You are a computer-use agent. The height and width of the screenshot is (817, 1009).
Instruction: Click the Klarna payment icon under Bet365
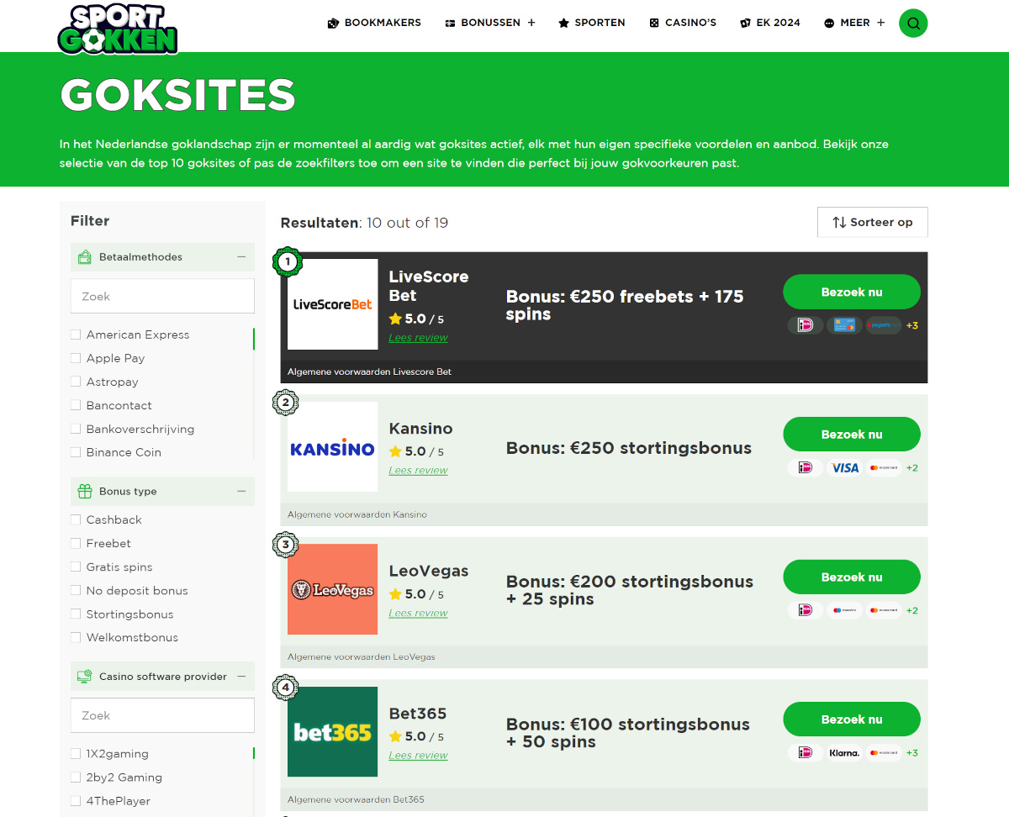pos(844,752)
